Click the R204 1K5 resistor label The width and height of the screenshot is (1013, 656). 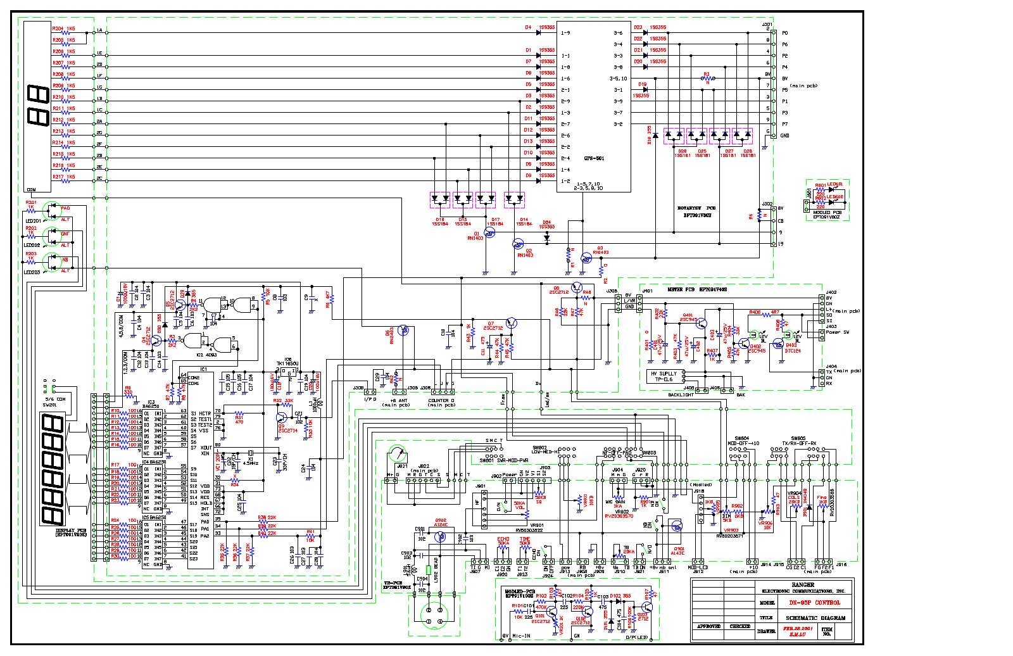[63, 28]
